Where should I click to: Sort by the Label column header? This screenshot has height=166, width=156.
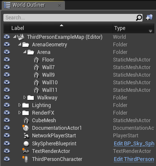(61, 28)
